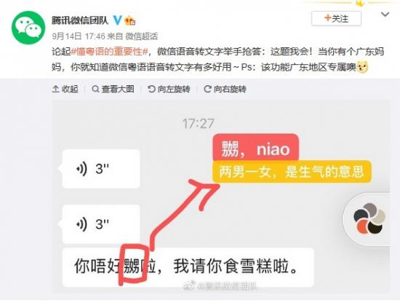The height and width of the screenshot is (305, 400).
Task: Click the transcribed text 你唔好嬲啦 bubble
Action: [x=188, y=267]
